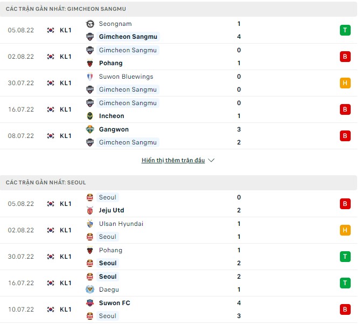Viewport: 362px width, 324px height.
Task: Select the "Các trận gần nhất: Seoul" header
Action: (46, 183)
